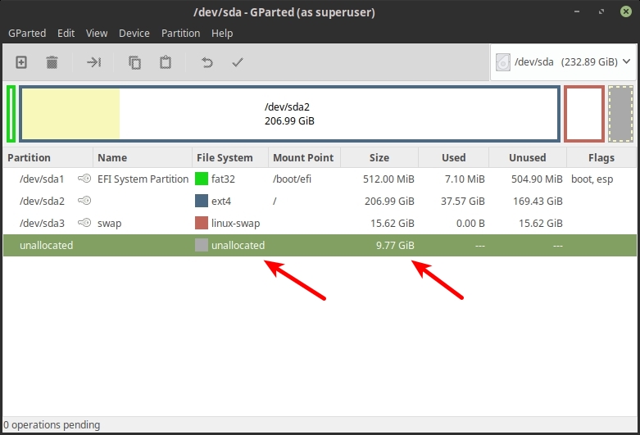The image size is (640, 435).
Task: Click the EFI System Partition name cell
Action: pyautogui.click(x=143, y=179)
